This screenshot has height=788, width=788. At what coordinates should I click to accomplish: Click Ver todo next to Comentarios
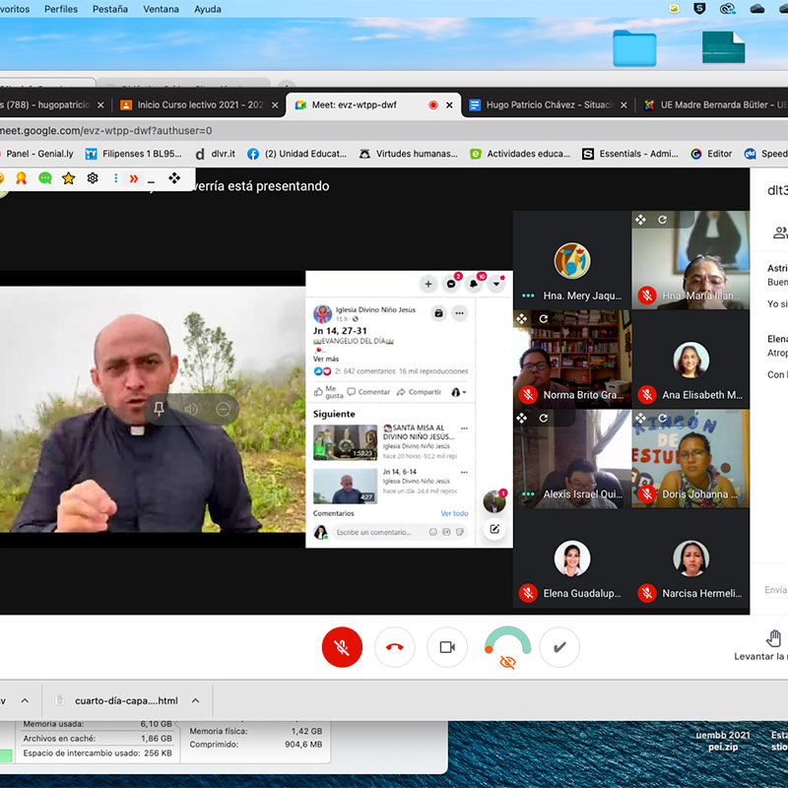pyautogui.click(x=454, y=513)
